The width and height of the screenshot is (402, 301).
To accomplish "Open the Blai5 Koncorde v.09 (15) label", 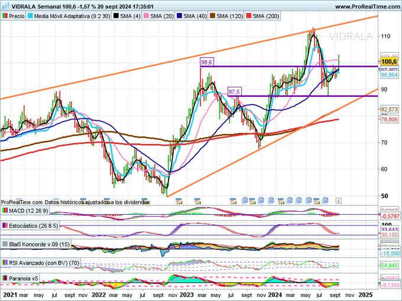I will click(36, 244).
